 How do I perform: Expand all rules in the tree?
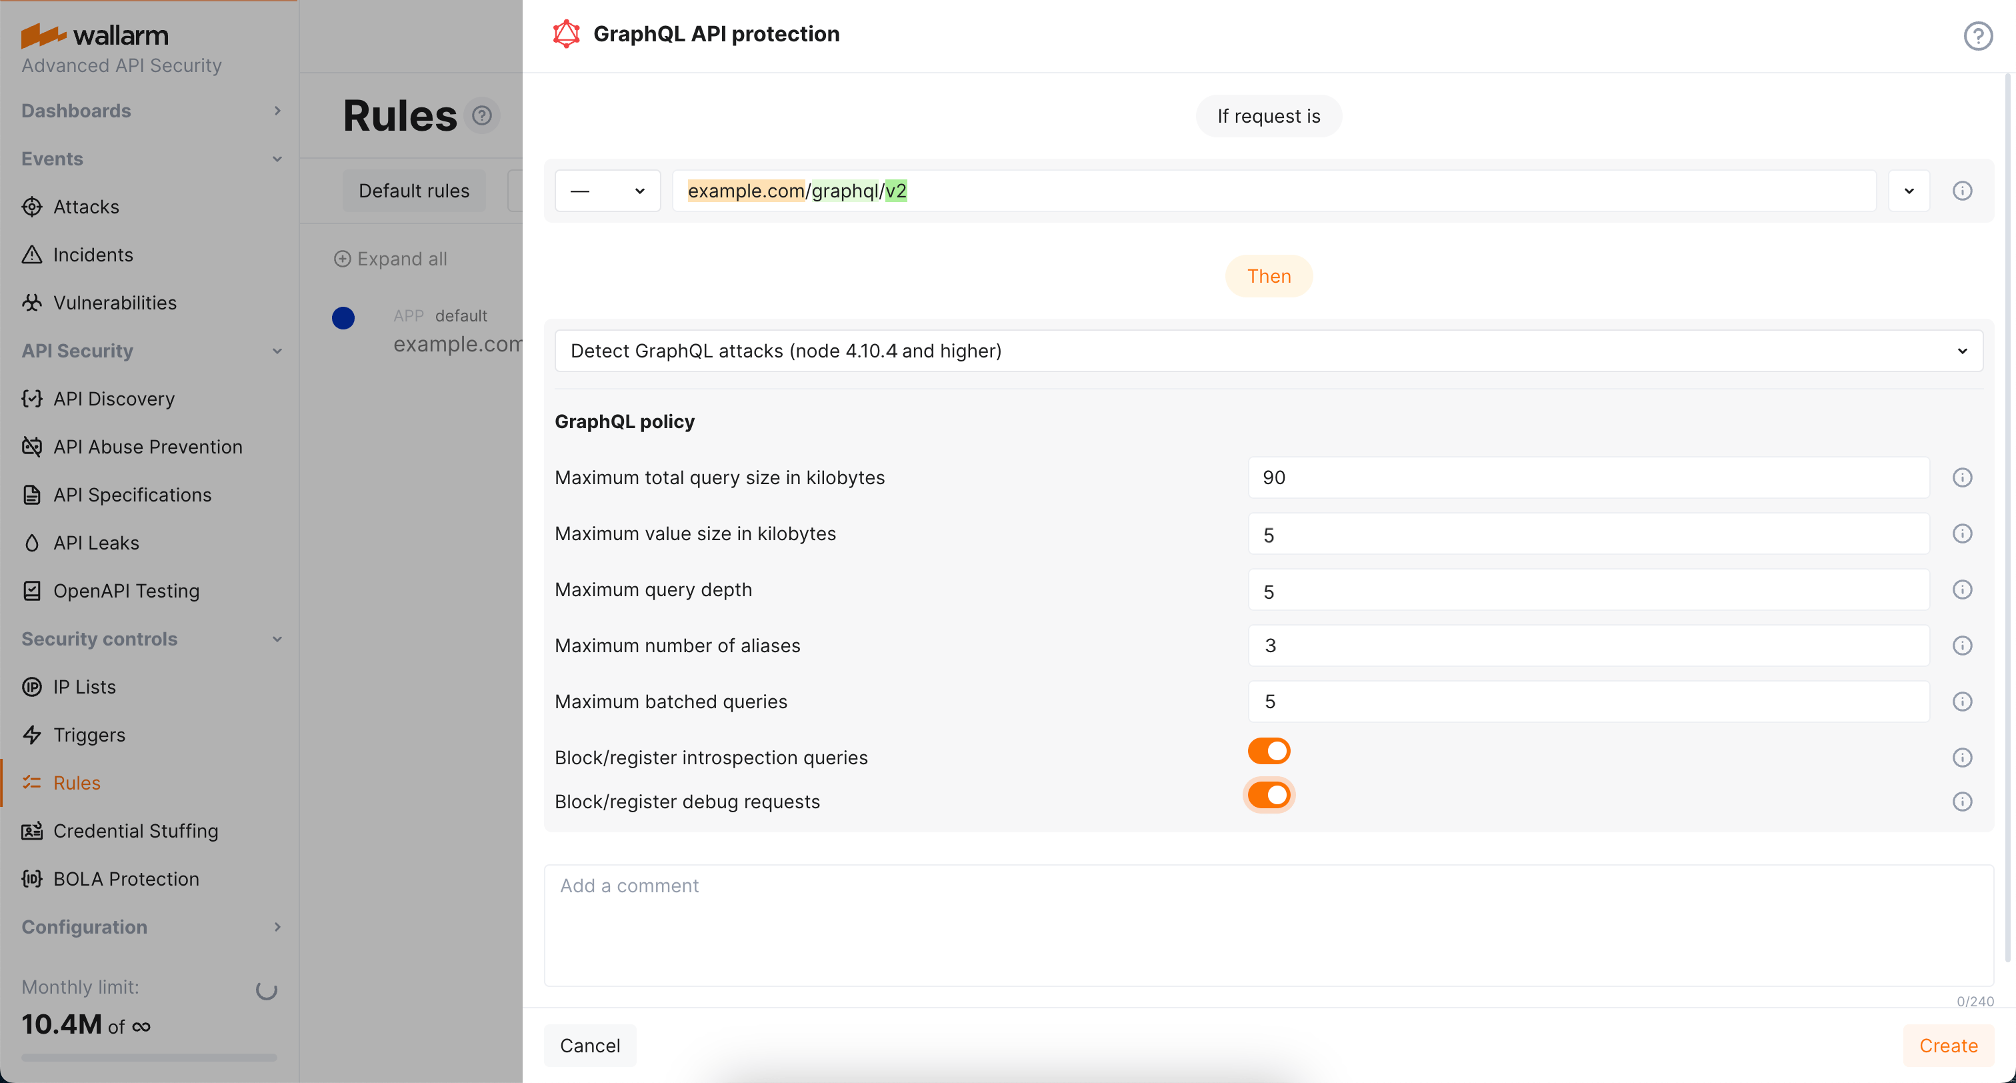[x=391, y=259]
